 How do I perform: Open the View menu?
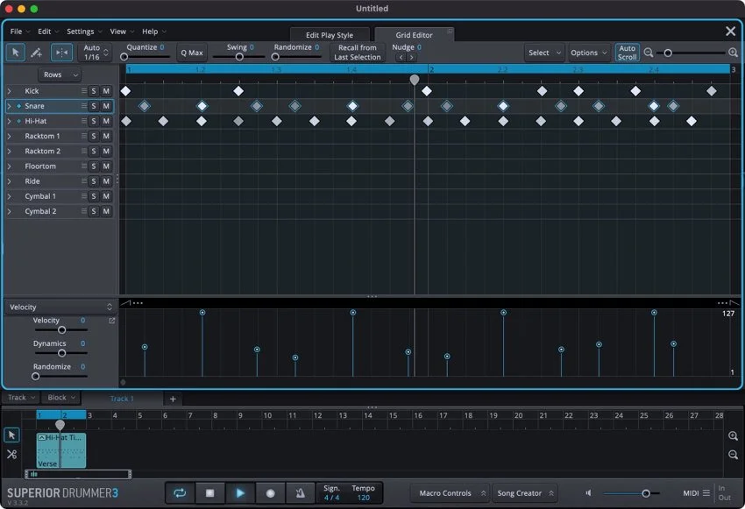coord(122,32)
